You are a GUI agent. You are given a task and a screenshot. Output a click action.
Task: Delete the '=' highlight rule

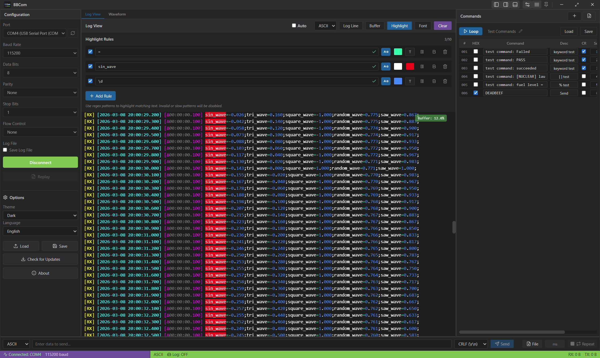pyautogui.click(x=445, y=52)
